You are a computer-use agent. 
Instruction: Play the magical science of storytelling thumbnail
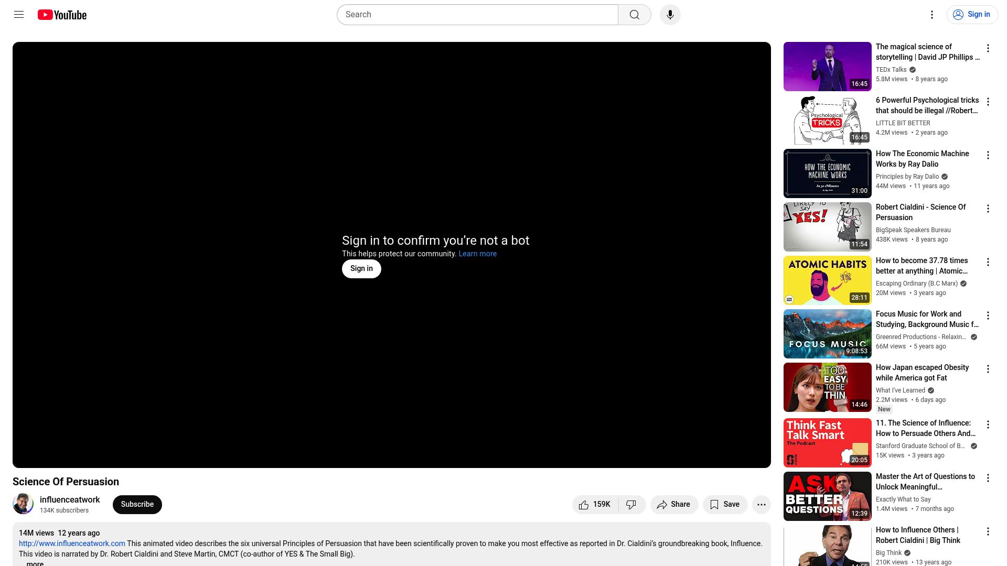point(827,67)
